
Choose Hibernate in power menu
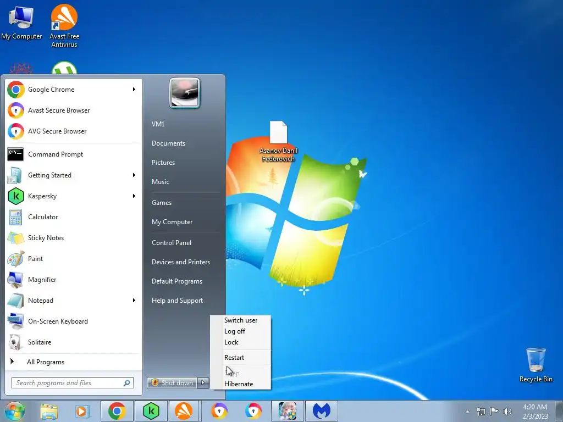241,384
